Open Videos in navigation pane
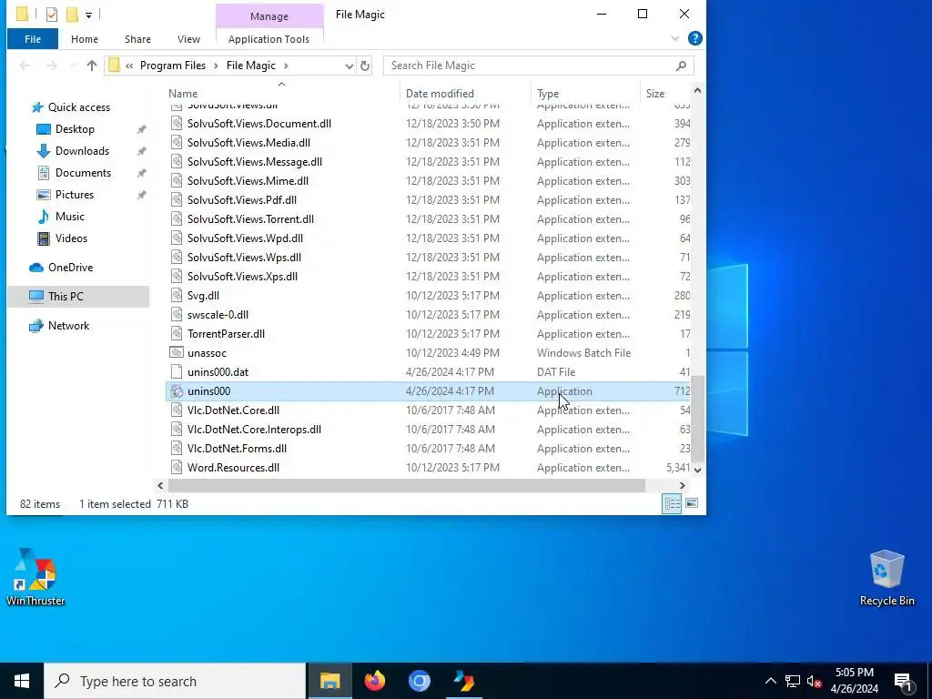The width and height of the screenshot is (932, 699). [x=71, y=238]
